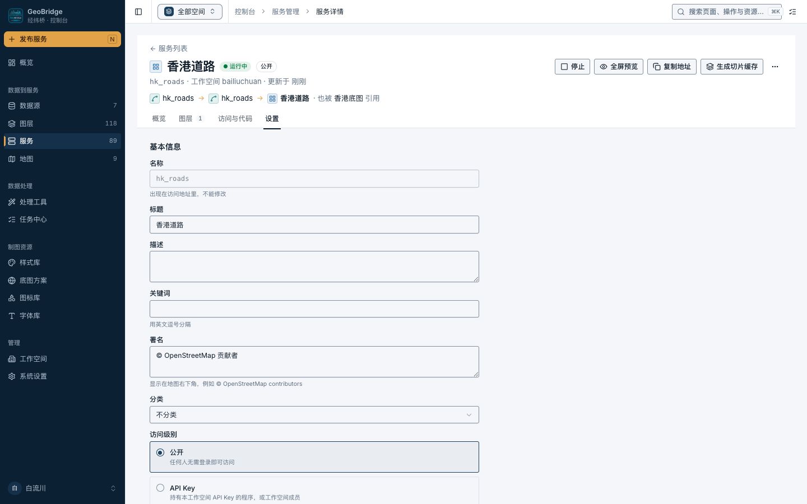Click the second hk_roads lineage layer item
This screenshot has height=504, width=807.
pyautogui.click(x=231, y=99)
